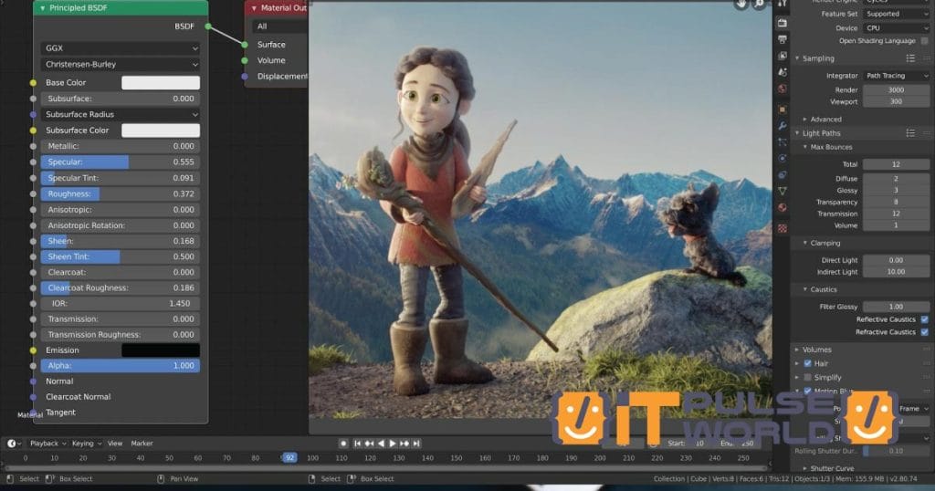Image resolution: width=935 pixels, height=491 pixels.
Task: Open the Integrator Path Tracing dropdown
Action: (x=896, y=76)
